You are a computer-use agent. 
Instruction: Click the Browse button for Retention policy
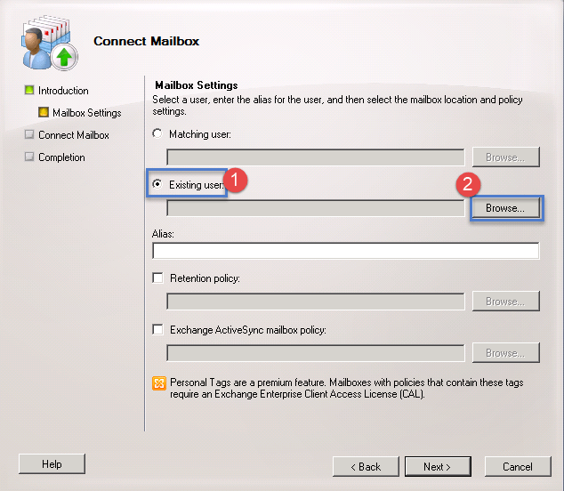[505, 301]
